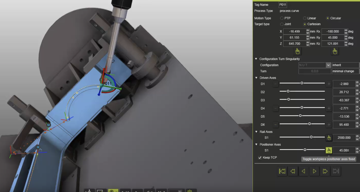The image size is (360, 192).
Task: Collapse the Positioner Axes section
Action: pyautogui.click(x=256, y=144)
